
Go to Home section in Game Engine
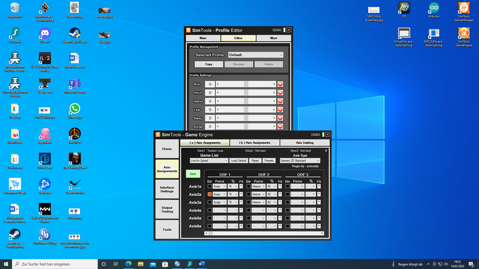167,149
